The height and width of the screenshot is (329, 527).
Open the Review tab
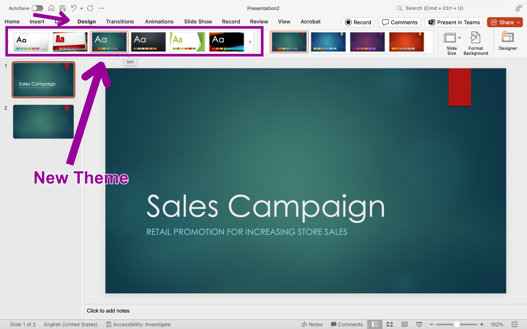tap(259, 22)
